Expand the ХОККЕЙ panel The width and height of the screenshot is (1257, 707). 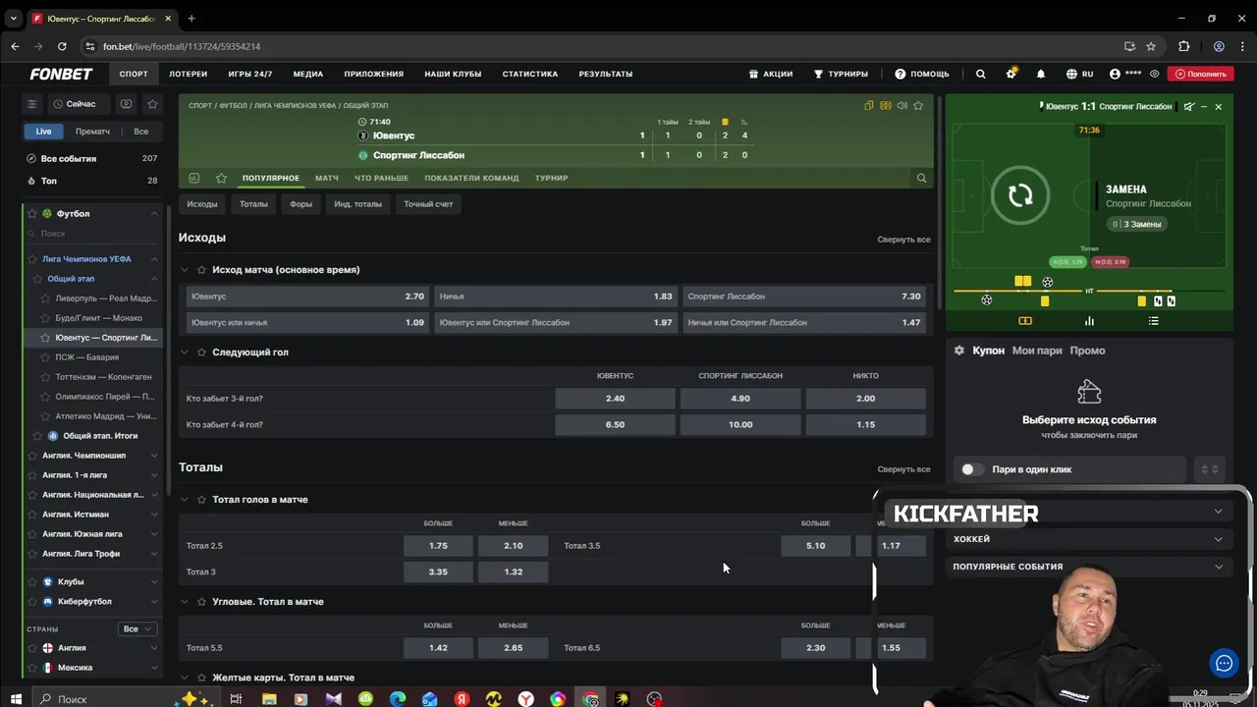click(x=1090, y=539)
